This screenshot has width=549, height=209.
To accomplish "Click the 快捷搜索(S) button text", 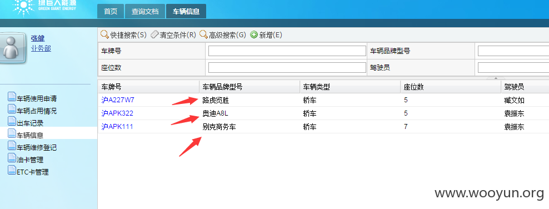I will 128,35.
